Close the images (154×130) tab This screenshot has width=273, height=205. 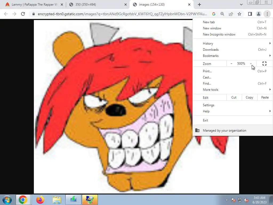pos(189,5)
